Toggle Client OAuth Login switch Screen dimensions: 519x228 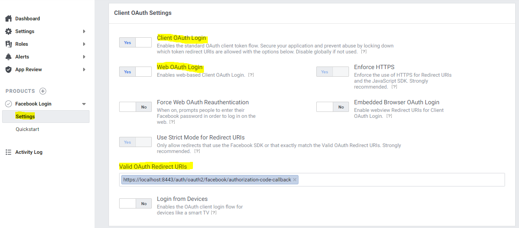point(135,42)
